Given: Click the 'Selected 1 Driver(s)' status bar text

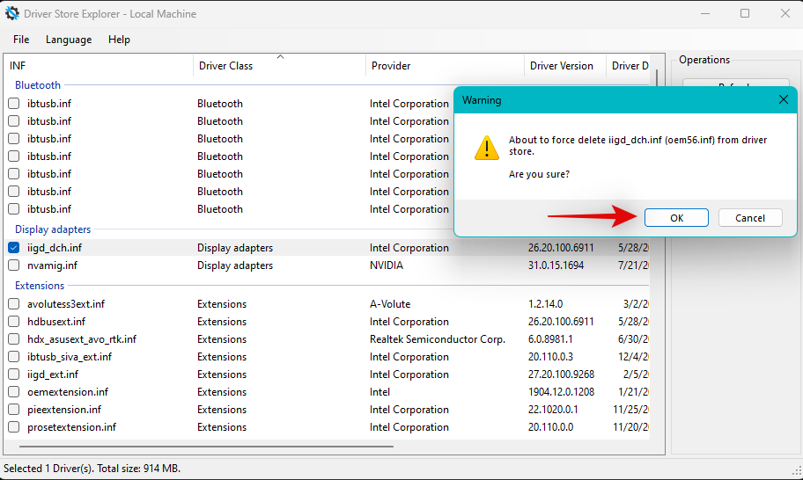Looking at the screenshot, I should coord(92,469).
